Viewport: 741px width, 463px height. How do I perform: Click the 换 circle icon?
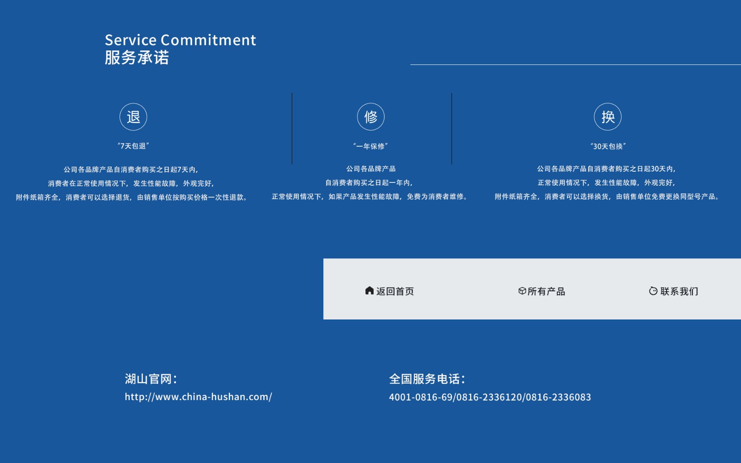(x=608, y=117)
